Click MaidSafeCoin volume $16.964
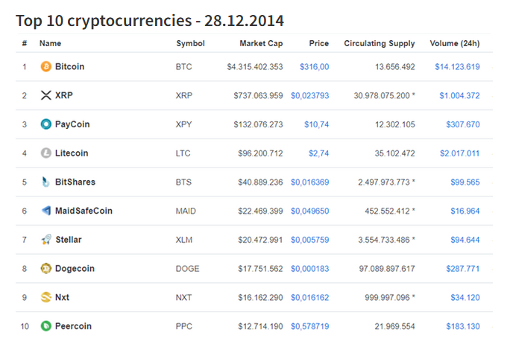 [465, 211]
